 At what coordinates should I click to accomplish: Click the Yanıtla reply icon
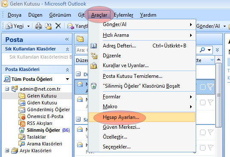tap(71, 26)
